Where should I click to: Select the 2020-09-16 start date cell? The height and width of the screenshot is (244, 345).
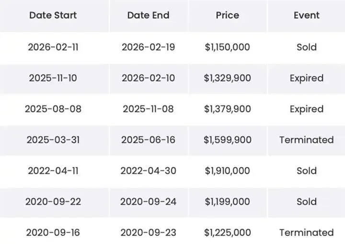[53, 233]
